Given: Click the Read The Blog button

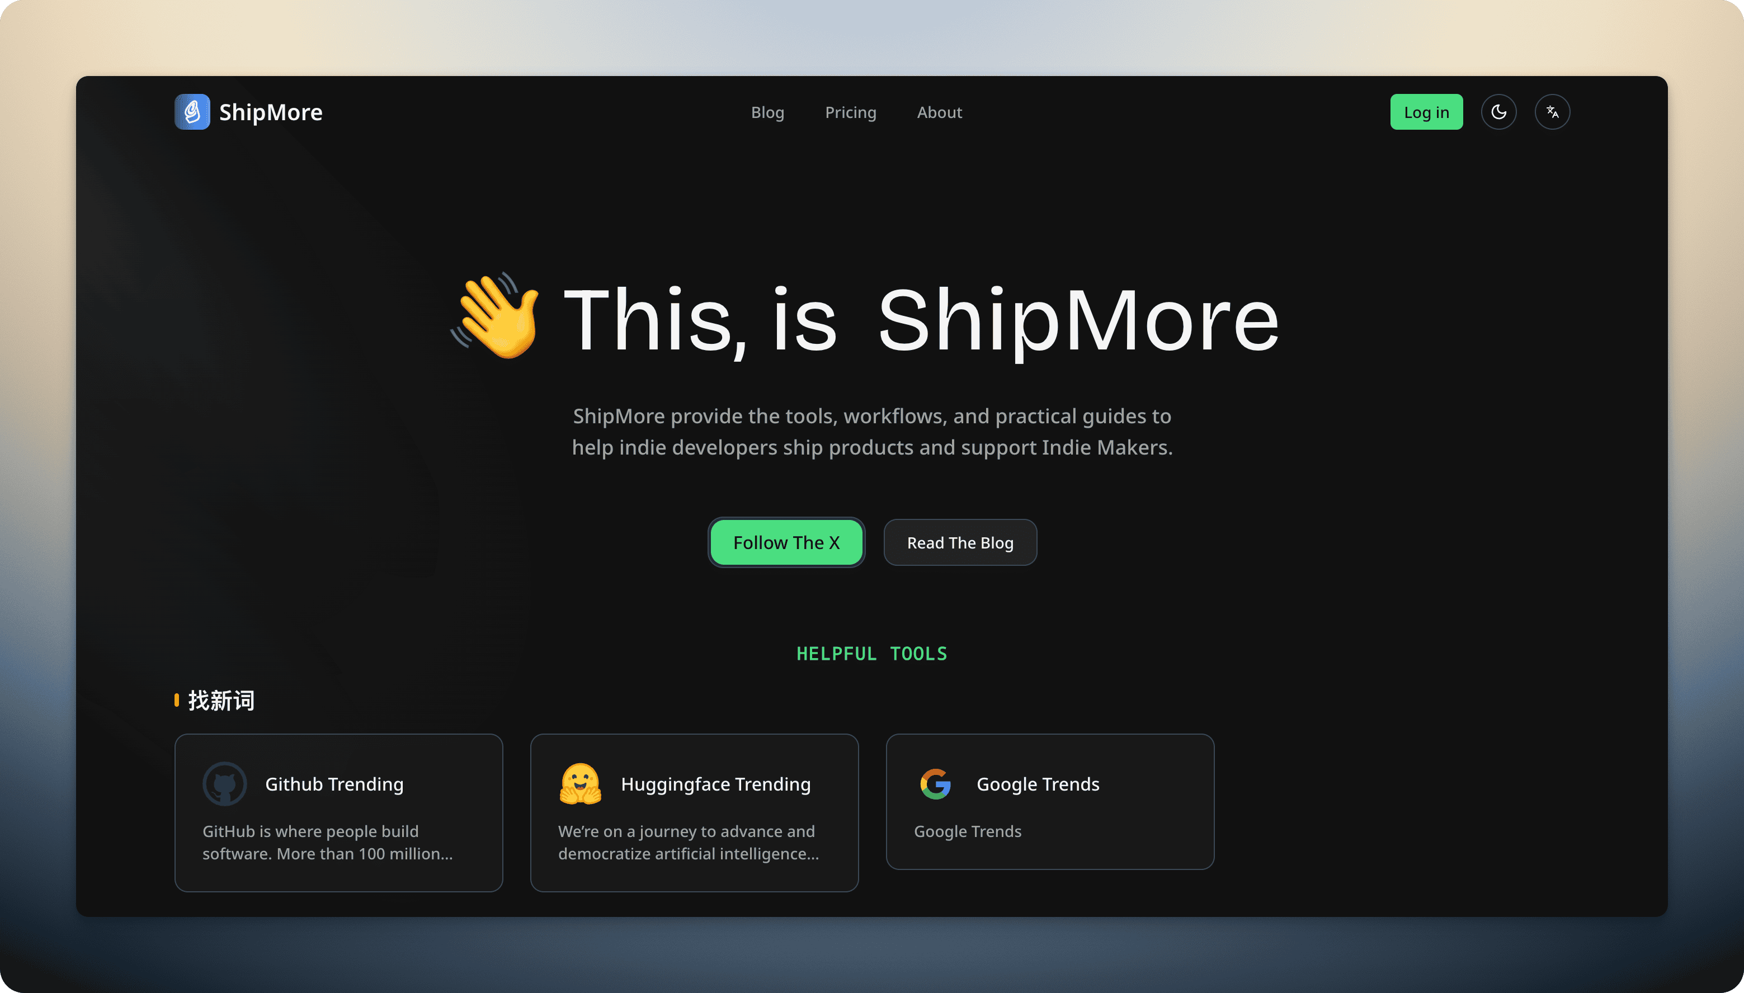Looking at the screenshot, I should (960, 542).
